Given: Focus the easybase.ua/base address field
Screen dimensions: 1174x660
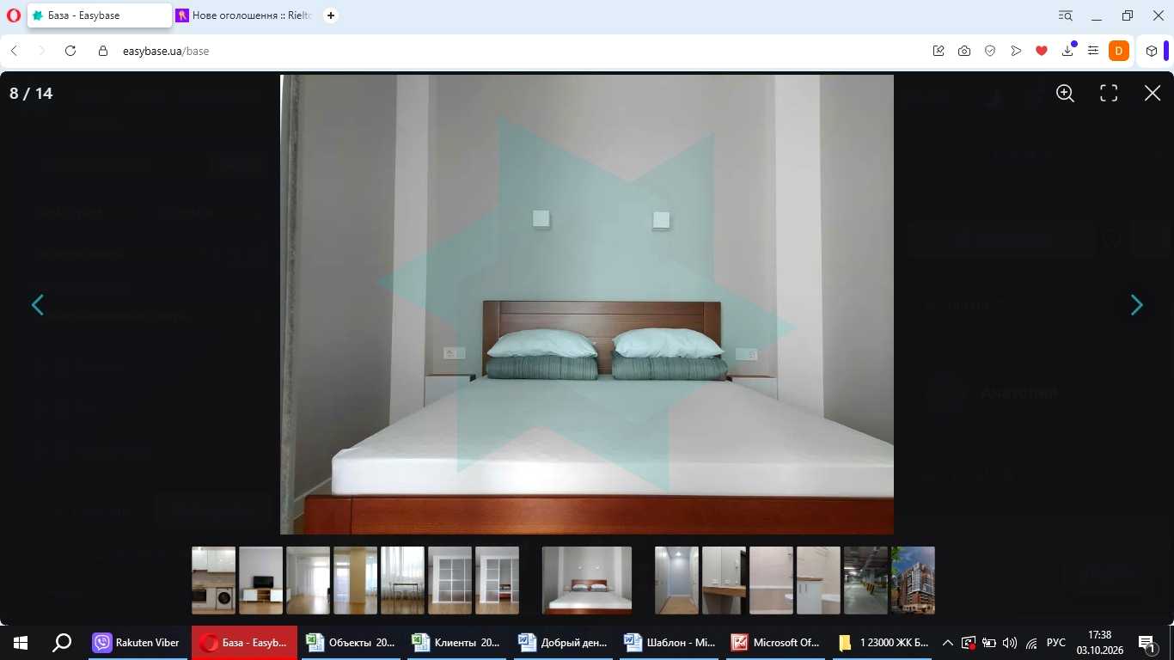Looking at the screenshot, I should (x=166, y=51).
